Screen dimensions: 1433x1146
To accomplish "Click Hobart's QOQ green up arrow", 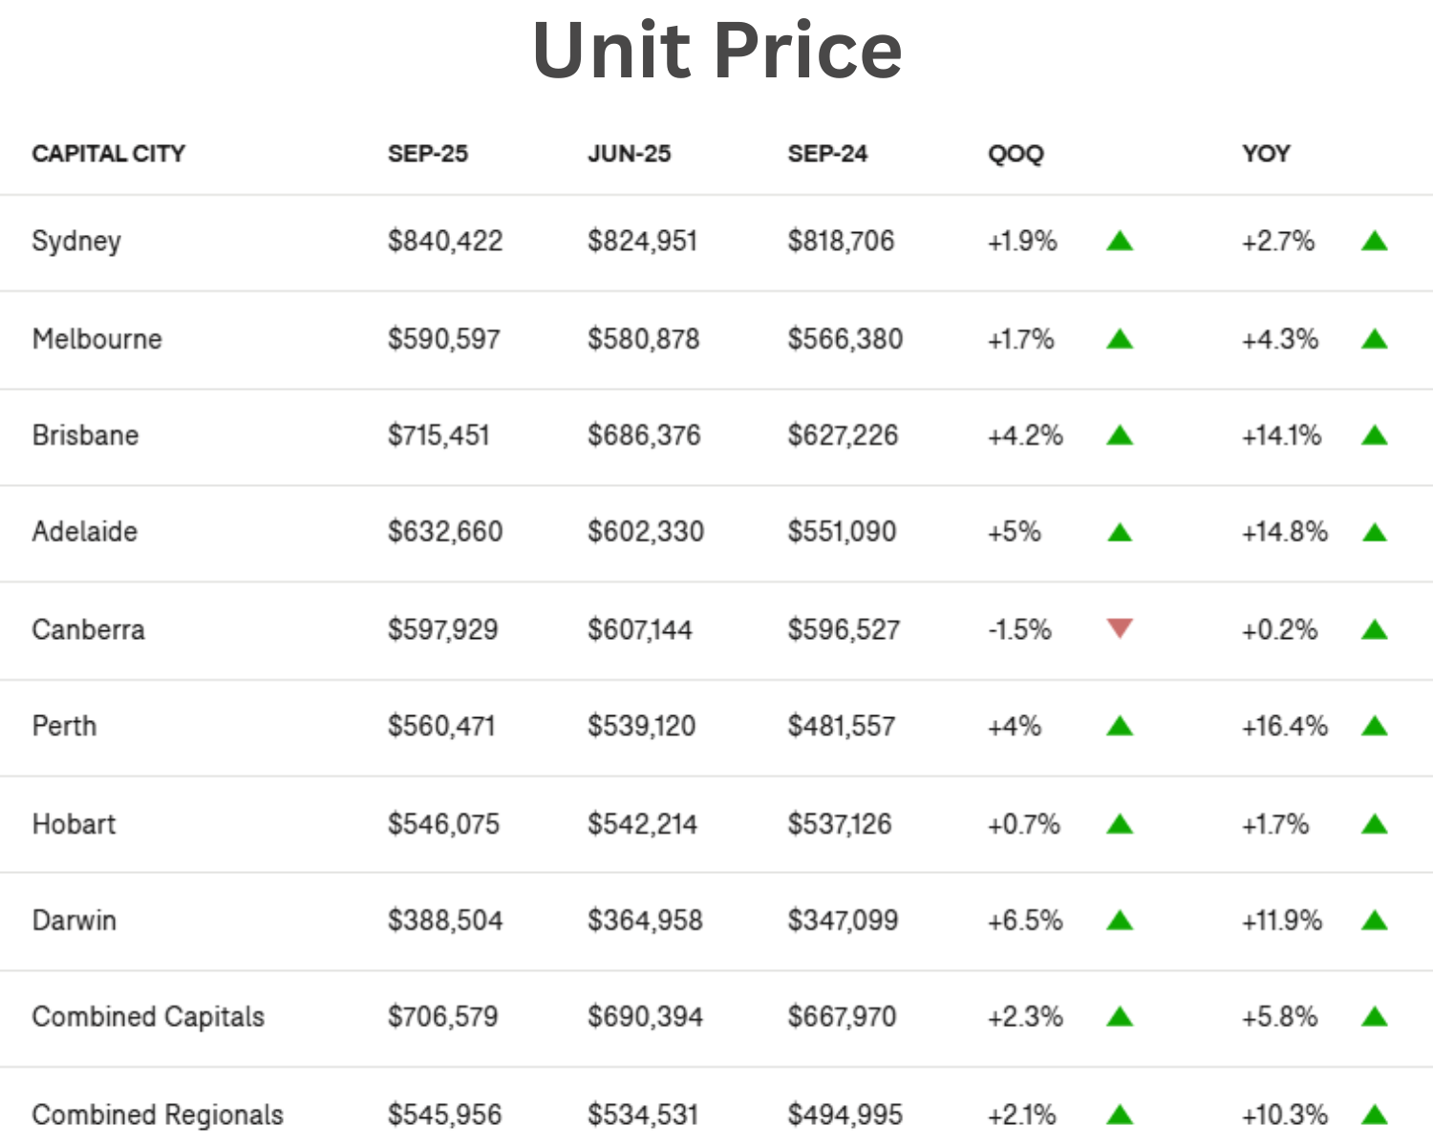I will tap(1120, 824).
